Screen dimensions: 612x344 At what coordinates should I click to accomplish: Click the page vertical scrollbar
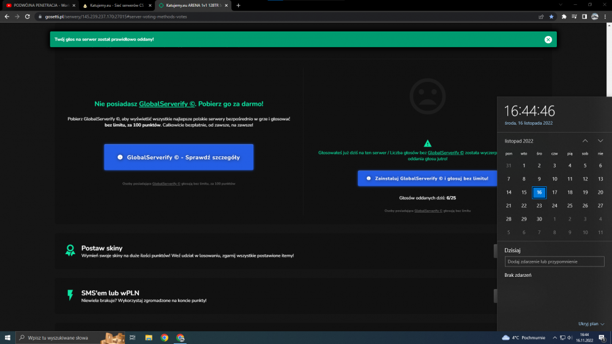pyautogui.click(x=609, y=60)
